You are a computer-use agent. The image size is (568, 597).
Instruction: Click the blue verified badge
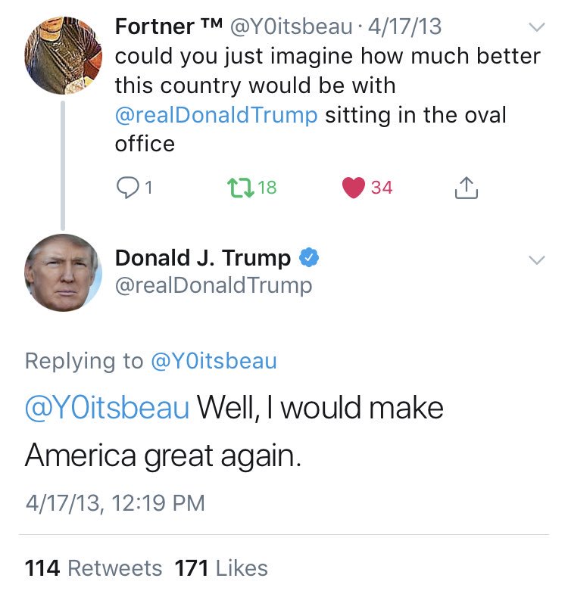click(308, 258)
